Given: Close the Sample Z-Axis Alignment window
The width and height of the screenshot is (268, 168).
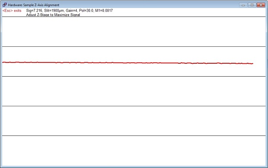Looking at the screenshot, I should click(261, 5).
